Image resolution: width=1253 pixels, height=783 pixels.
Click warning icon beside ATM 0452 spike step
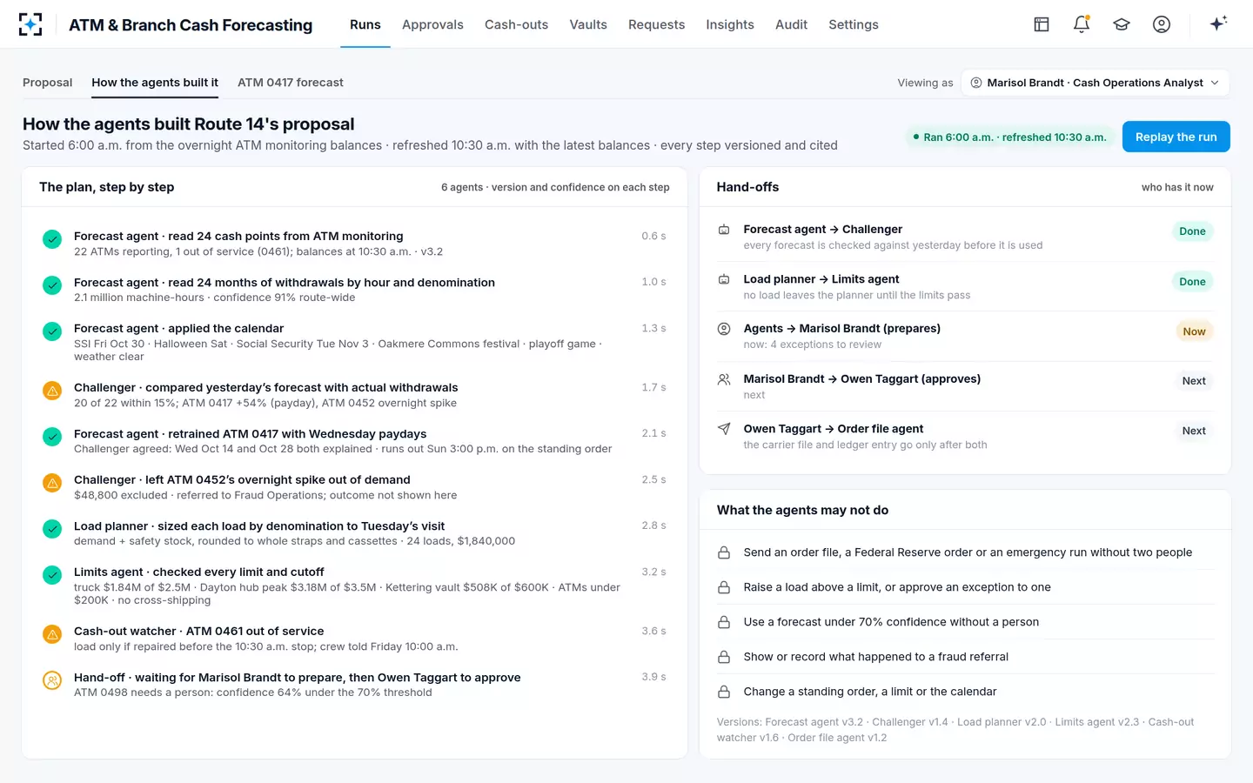pyautogui.click(x=52, y=483)
